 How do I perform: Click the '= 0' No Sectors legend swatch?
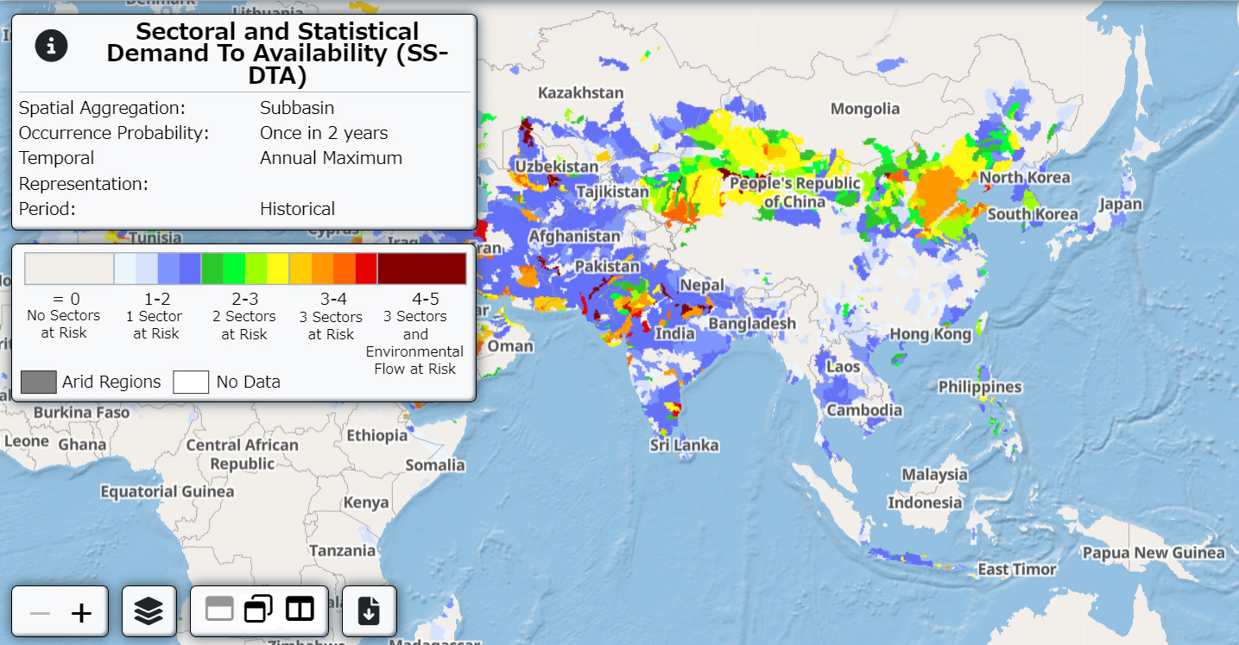click(x=69, y=269)
